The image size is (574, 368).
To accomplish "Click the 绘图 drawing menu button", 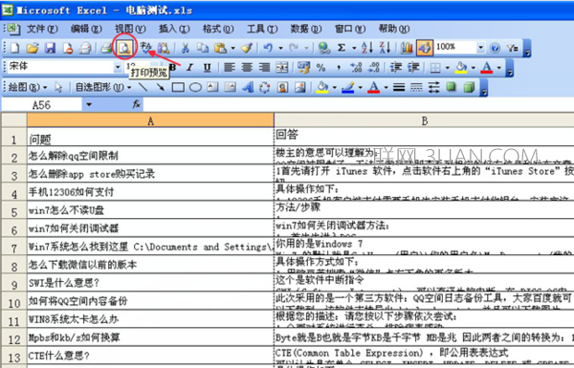I will pyautogui.click(x=28, y=87).
